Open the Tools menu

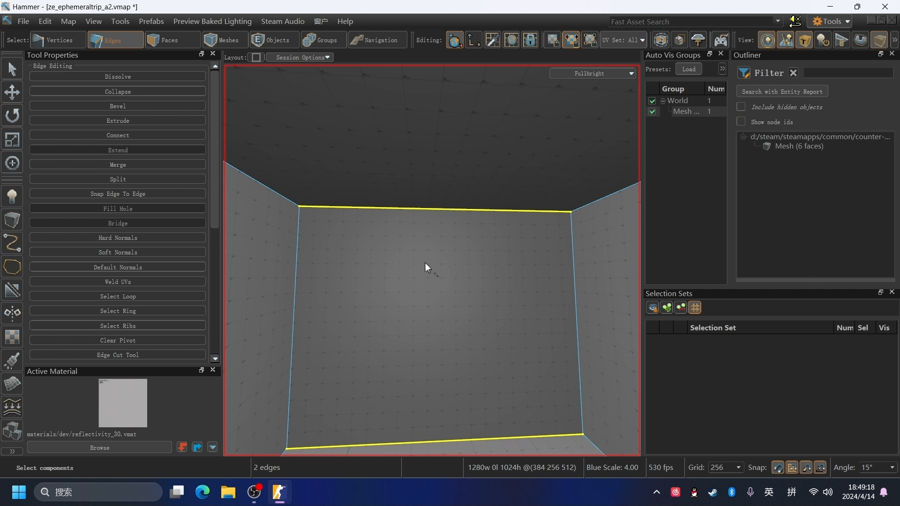(120, 21)
